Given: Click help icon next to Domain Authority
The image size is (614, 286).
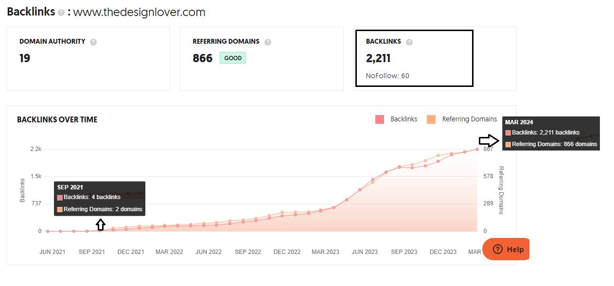Looking at the screenshot, I should click(93, 42).
